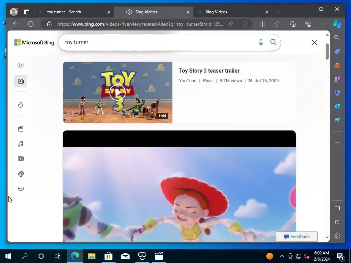Viewport: 351px width, 263px height.
Task: Close the active Bing Videos tab
Action: coord(188,12)
